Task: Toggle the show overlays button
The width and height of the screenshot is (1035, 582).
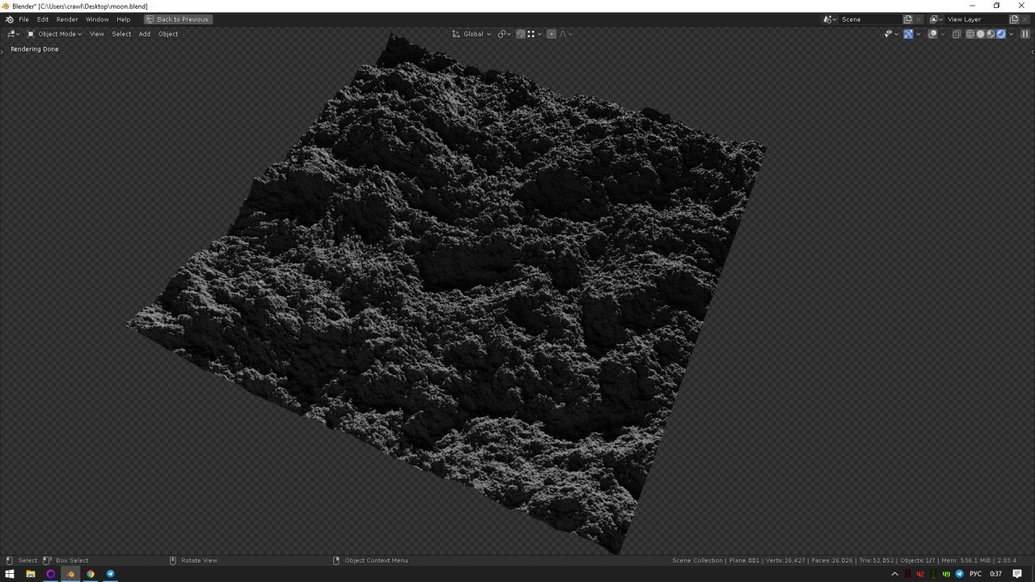Action: coord(932,34)
